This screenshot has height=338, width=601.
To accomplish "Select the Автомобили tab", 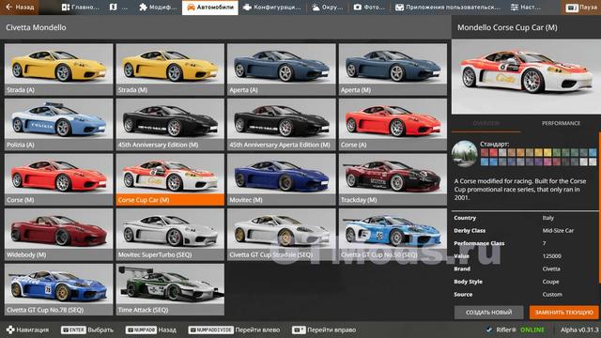I will click(x=210, y=8).
